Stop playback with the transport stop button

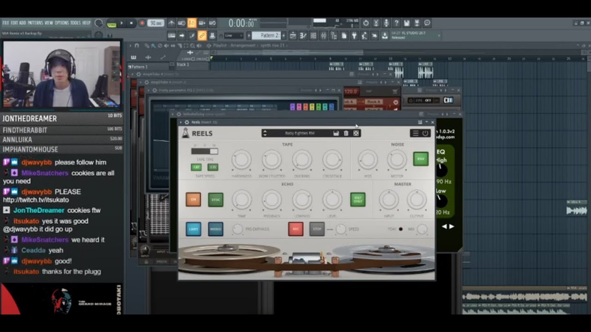point(132,23)
